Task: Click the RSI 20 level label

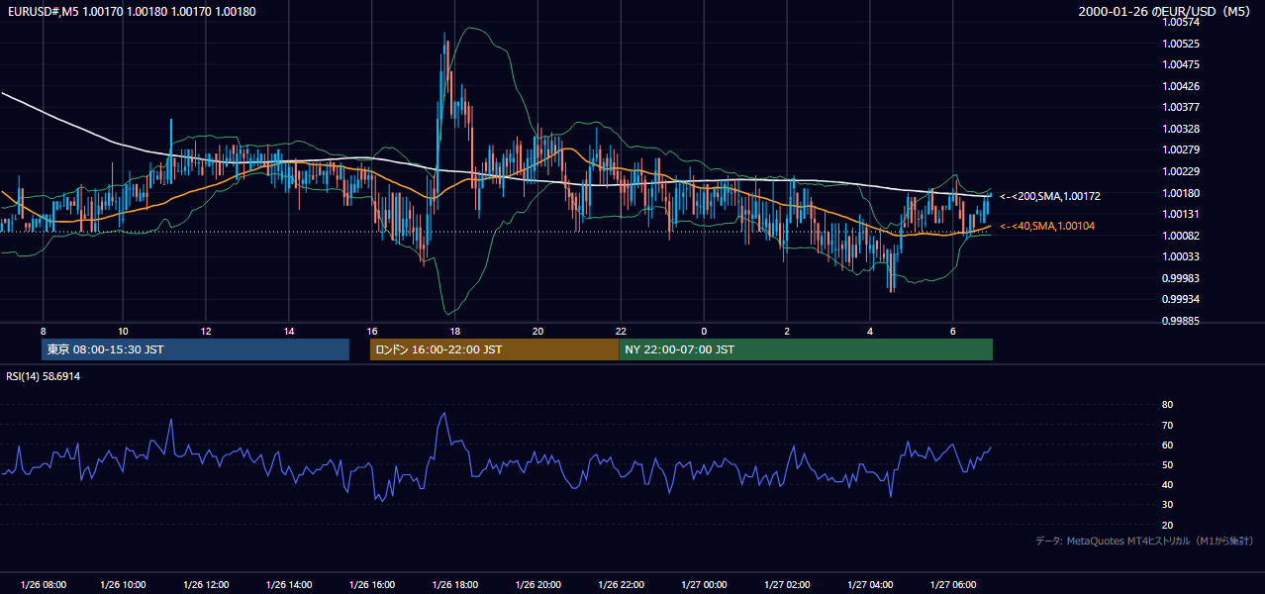Action: pos(1167,525)
